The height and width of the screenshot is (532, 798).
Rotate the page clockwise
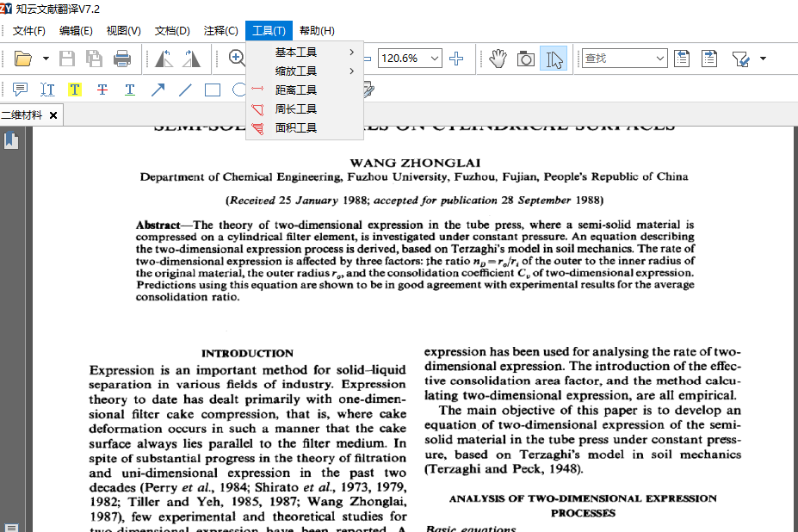click(x=191, y=59)
